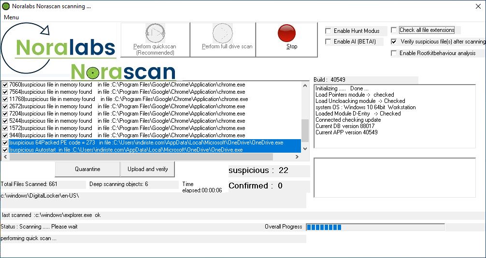Click the Perform full drive scan icon
This screenshot has height=258, width=486.
click(223, 33)
